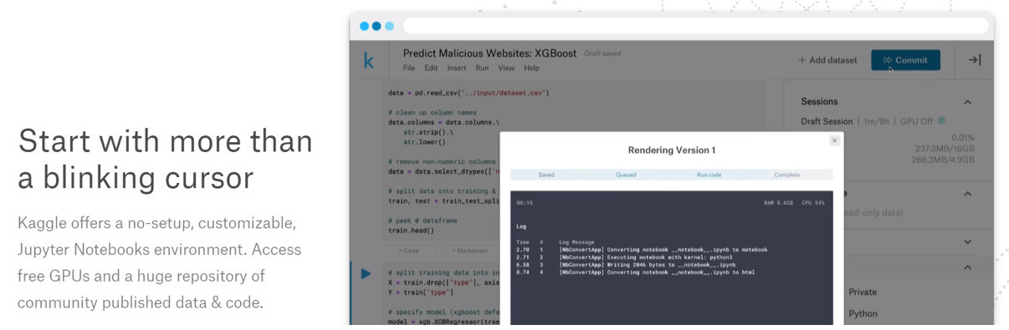Click the 266.3MB/4.9GB usage value
Image resolution: width=1009 pixels, height=330 pixels.
943,160
